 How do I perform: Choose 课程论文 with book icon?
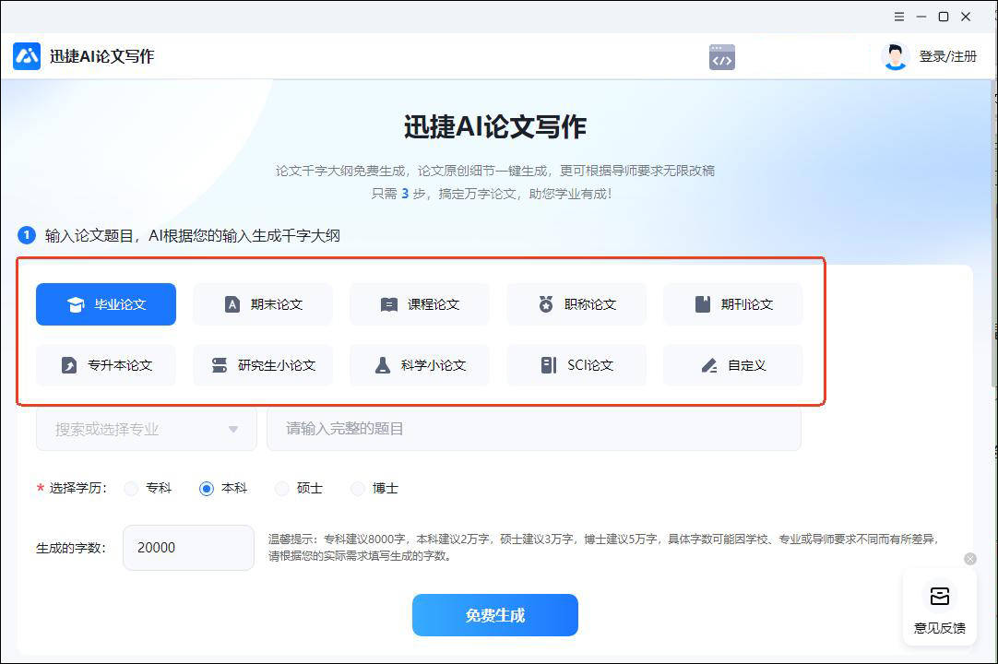pyautogui.click(x=420, y=304)
